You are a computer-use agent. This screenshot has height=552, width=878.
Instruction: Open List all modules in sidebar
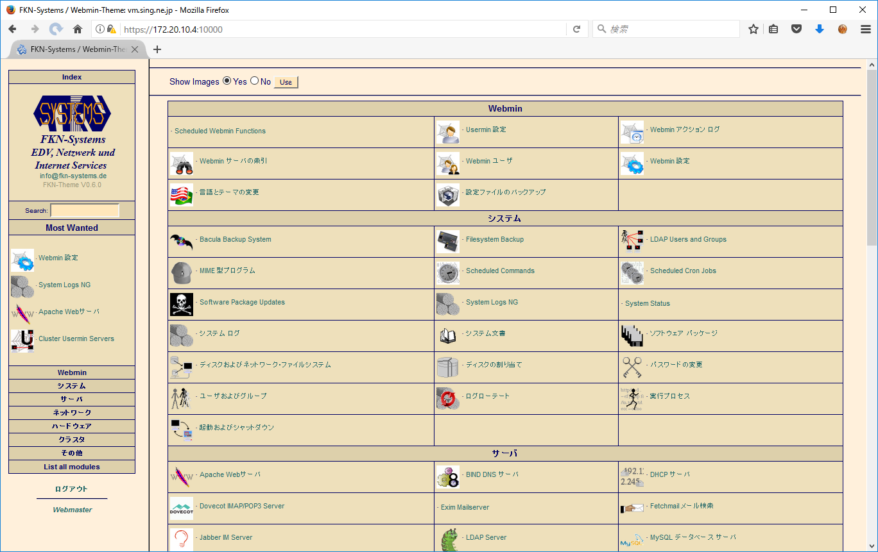coord(72,467)
